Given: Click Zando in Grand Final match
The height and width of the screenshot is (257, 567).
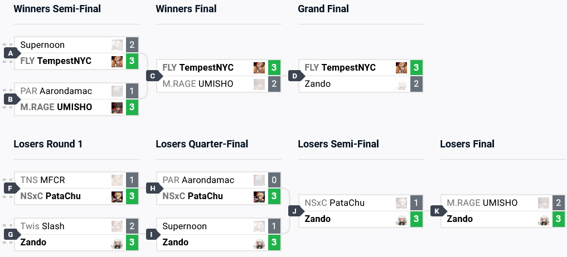Looking at the screenshot, I should click(318, 84).
